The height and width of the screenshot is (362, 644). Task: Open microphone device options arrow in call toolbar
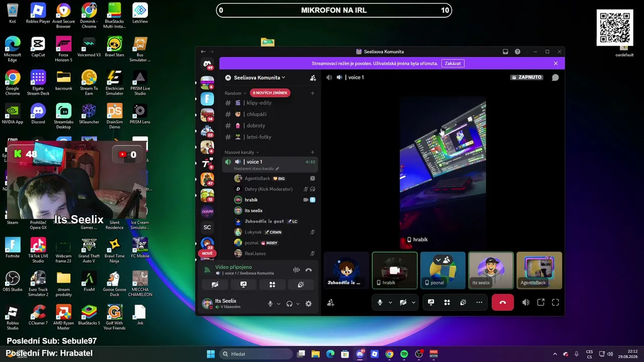(x=390, y=303)
